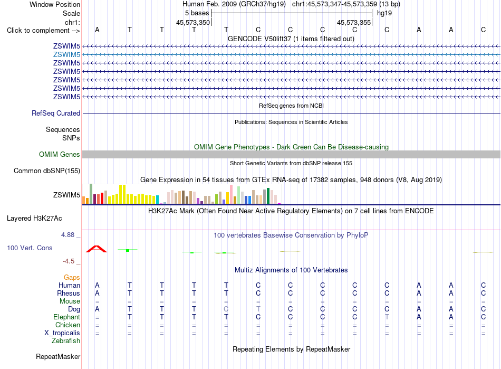Viewport: 501px width, 369px height.
Task: Open 'Repeating Elements by RepeatMasker' track title
Action: tap(291, 349)
